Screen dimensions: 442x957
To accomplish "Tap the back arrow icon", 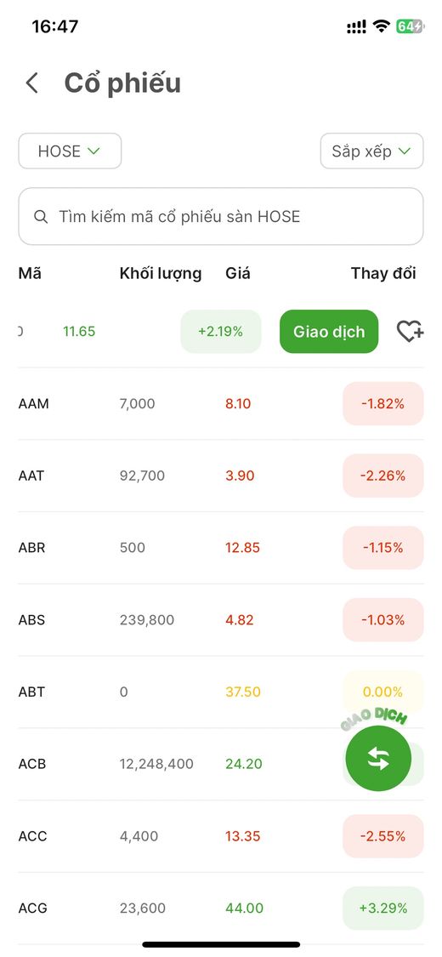I will coord(31,83).
